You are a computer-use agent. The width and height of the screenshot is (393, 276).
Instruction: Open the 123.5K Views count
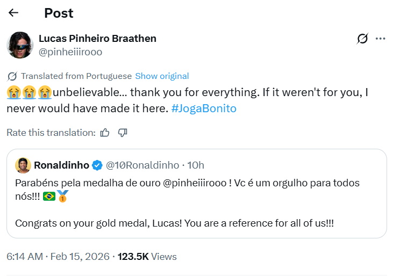[x=147, y=257]
